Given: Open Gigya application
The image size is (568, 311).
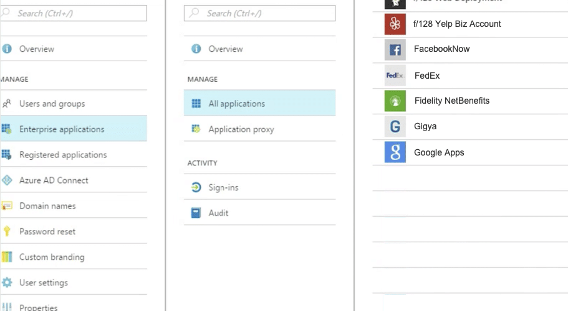Looking at the screenshot, I should 470,127.
